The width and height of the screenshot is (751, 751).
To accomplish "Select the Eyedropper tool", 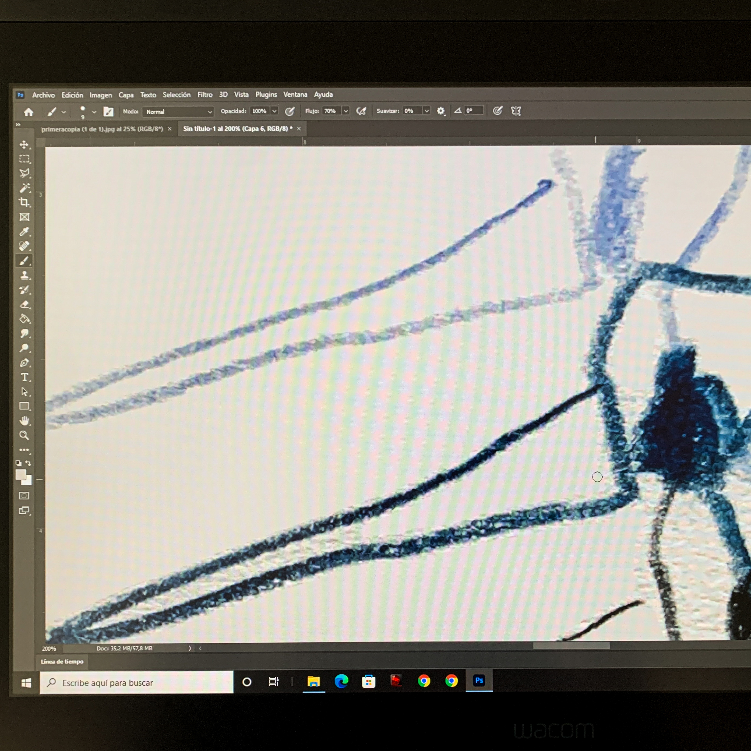I will [24, 232].
